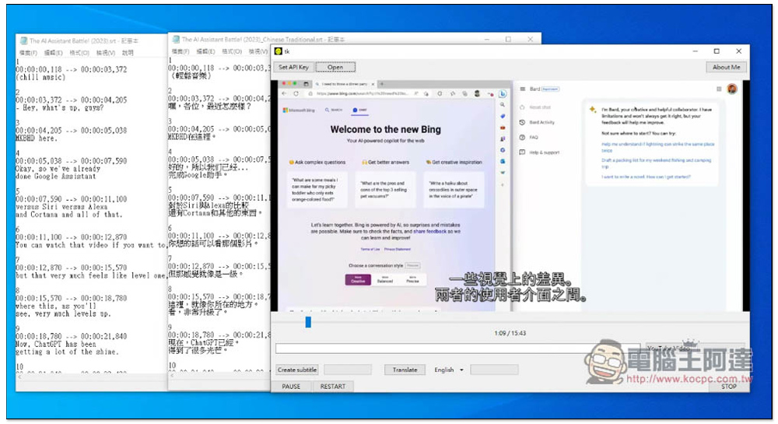Click the Bard profile avatar in video
Screen dimensions: 778x424
point(732,89)
